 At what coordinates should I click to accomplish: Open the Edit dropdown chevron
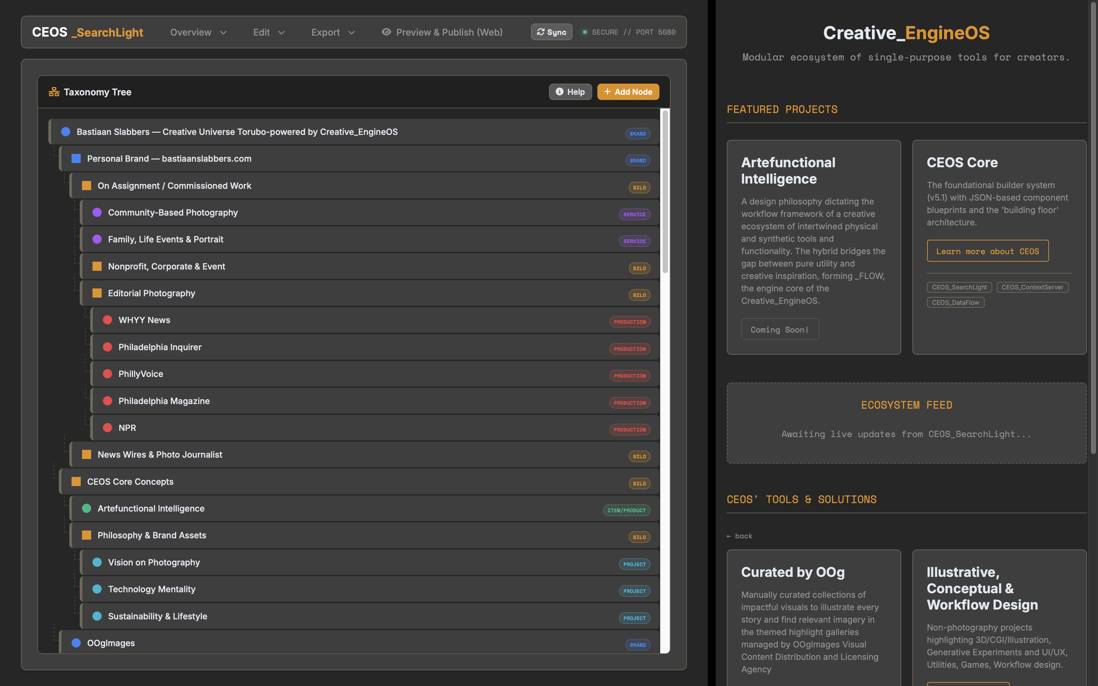pyautogui.click(x=281, y=32)
